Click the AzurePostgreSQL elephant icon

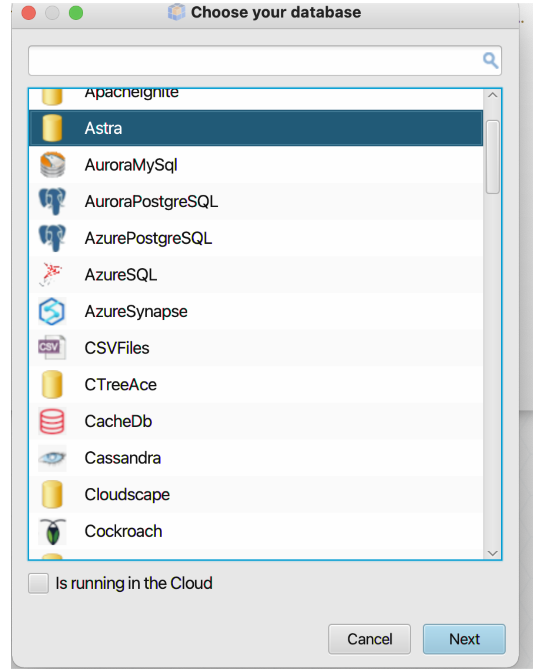click(x=52, y=238)
